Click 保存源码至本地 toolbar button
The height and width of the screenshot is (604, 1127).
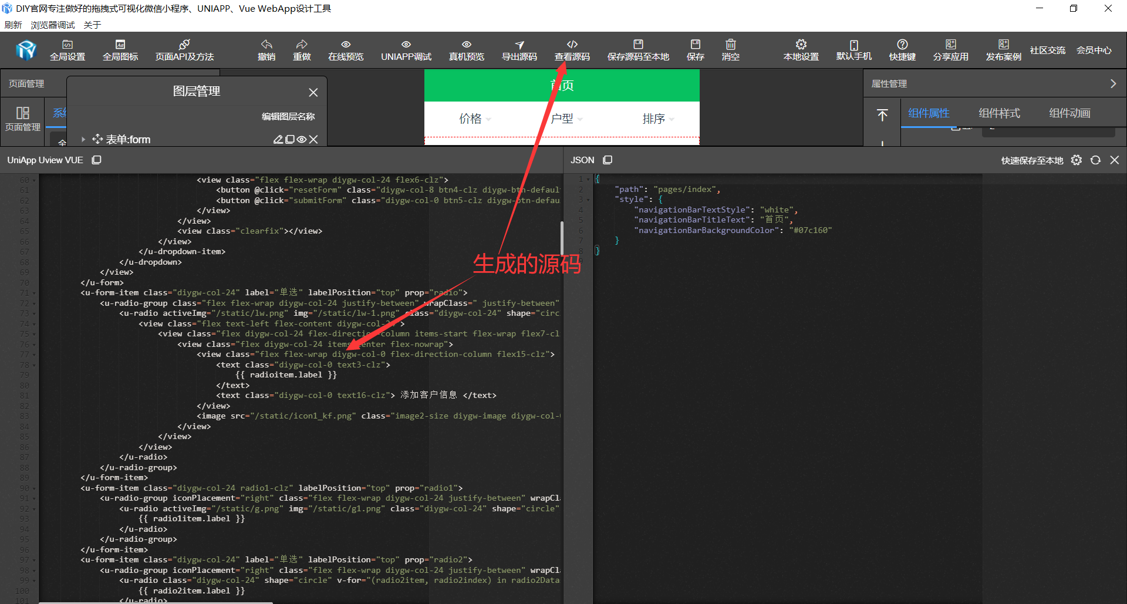tap(638, 50)
